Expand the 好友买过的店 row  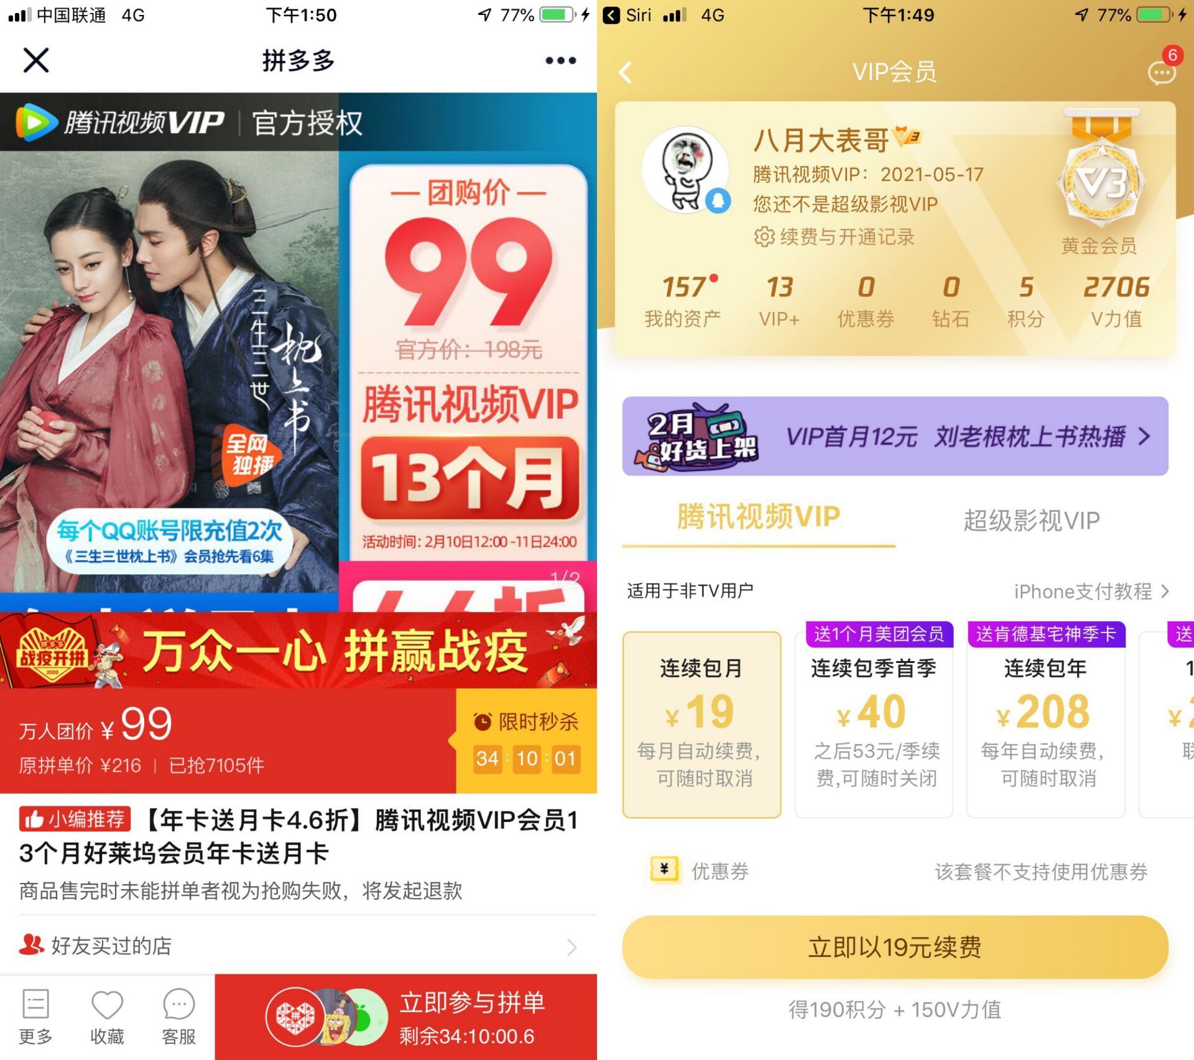click(x=298, y=946)
